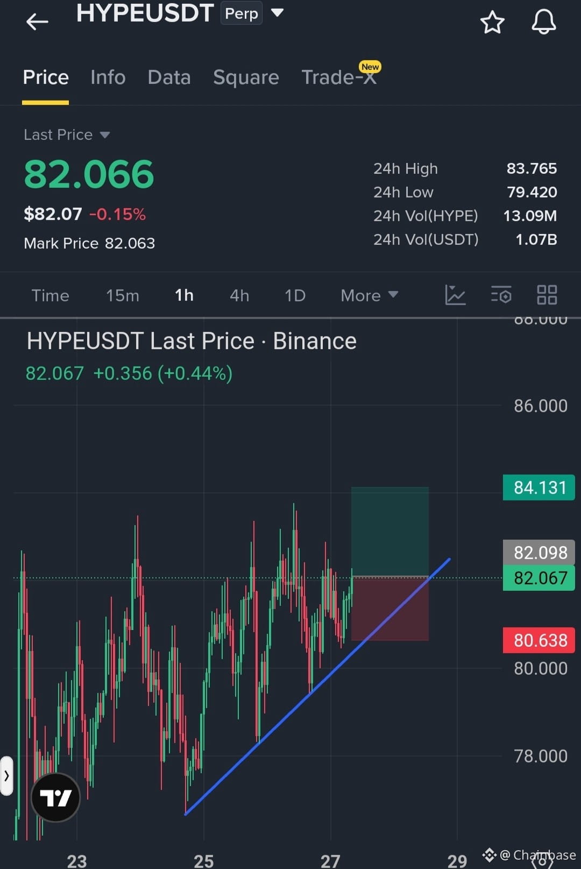Tap the back arrow icon
Viewport: 581px width, 869px height.
pos(37,22)
